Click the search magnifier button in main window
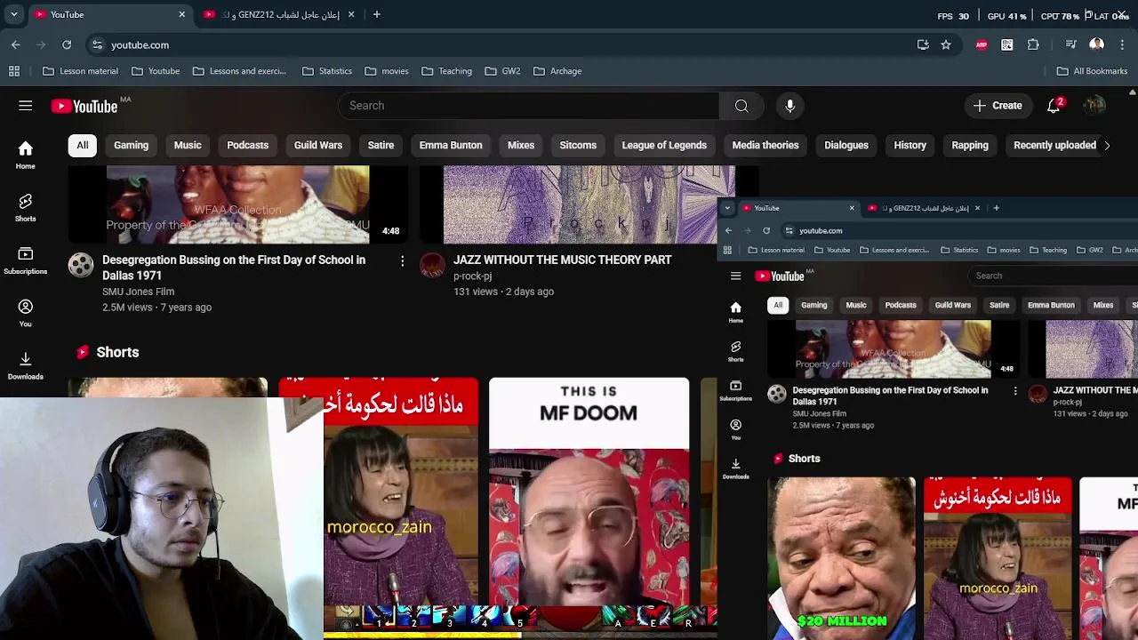The width and height of the screenshot is (1138, 640). [741, 106]
